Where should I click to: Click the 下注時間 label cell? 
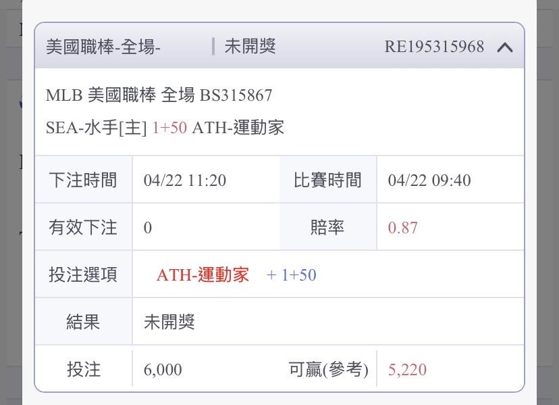[x=83, y=181]
